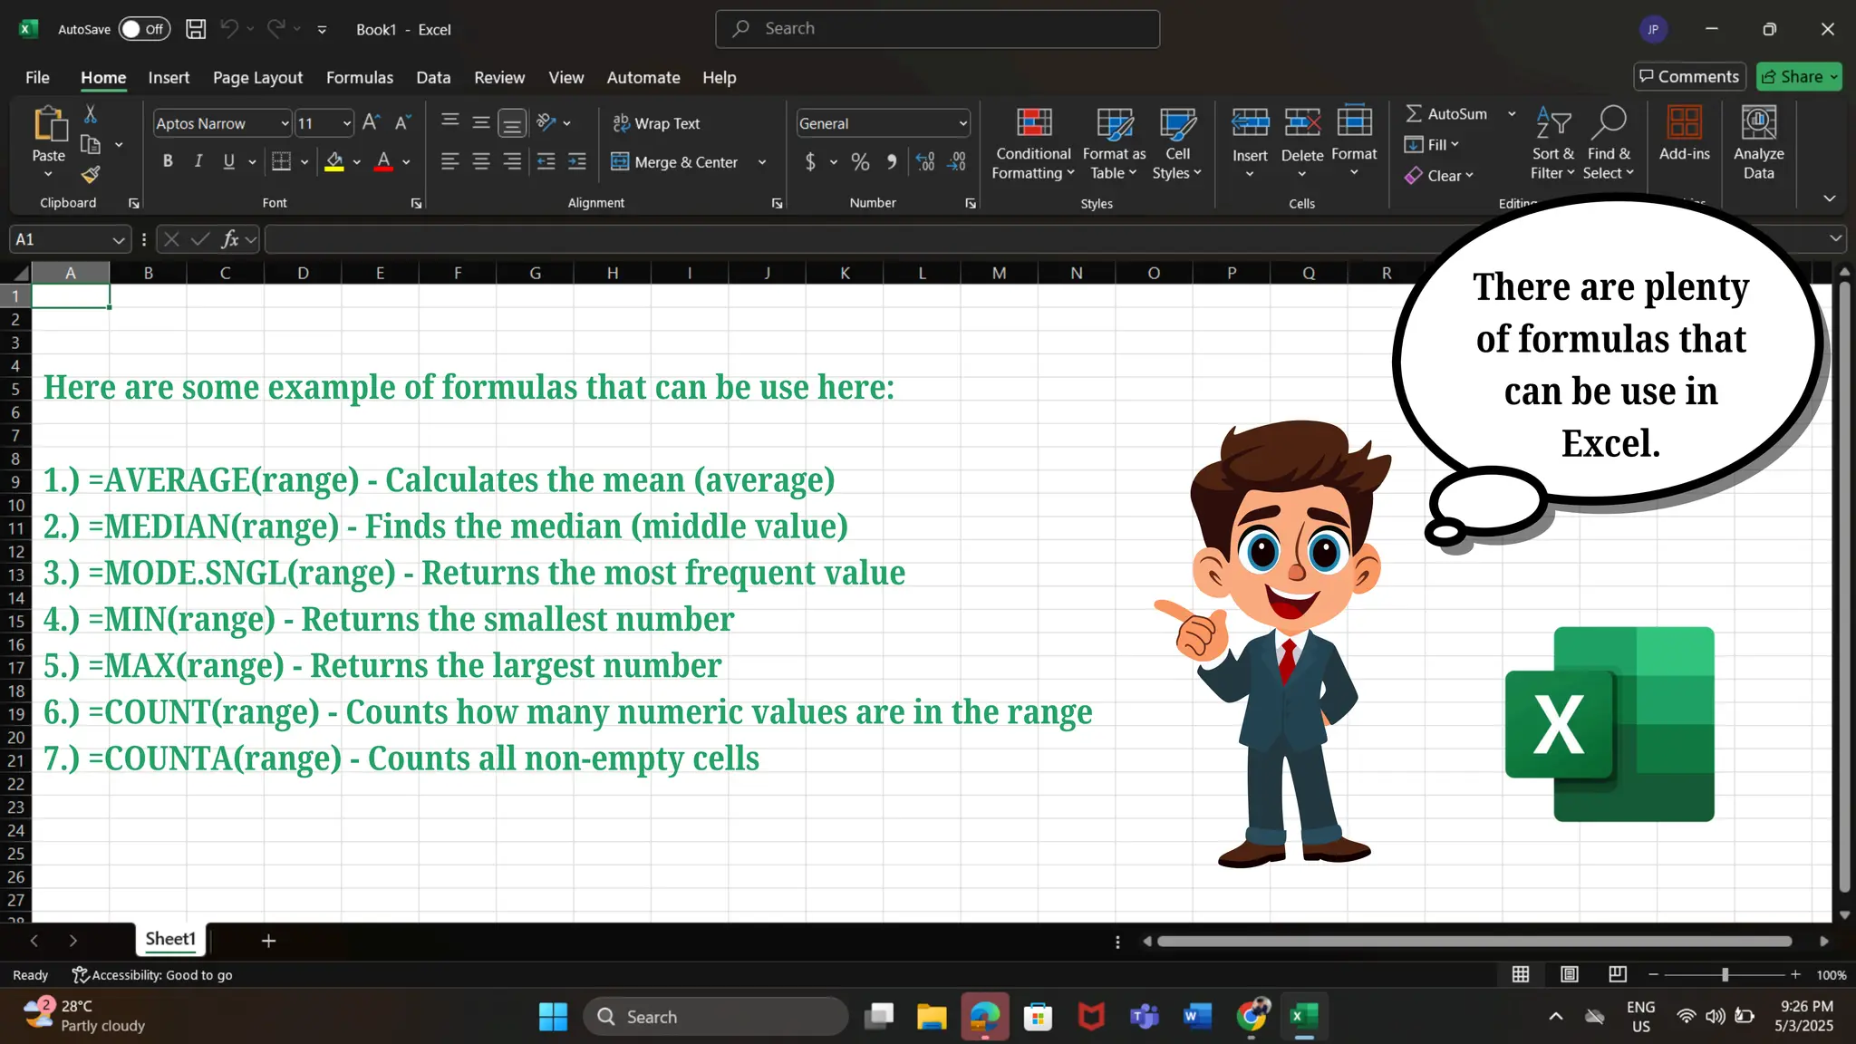This screenshot has width=1856, height=1044.
Task: Open Conditional Formatting menu
Action: (1033, 144)
